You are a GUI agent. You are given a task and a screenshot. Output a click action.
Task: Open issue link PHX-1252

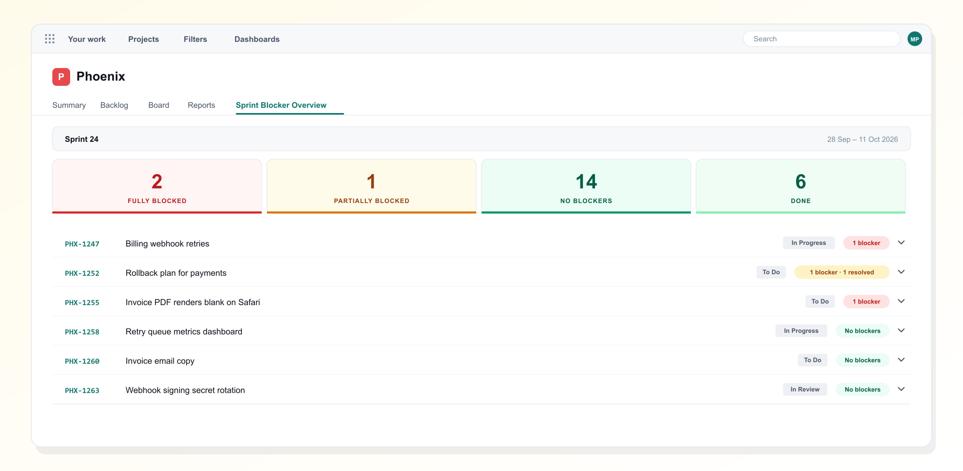click(x=82, y=273)
